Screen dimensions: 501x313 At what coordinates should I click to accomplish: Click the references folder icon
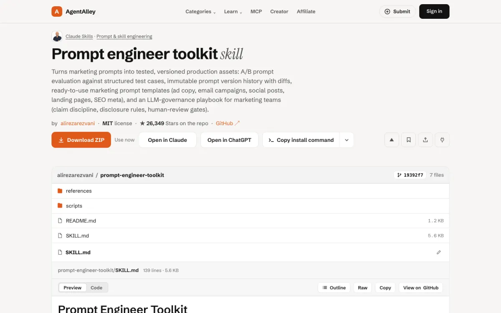coord(60,191)
